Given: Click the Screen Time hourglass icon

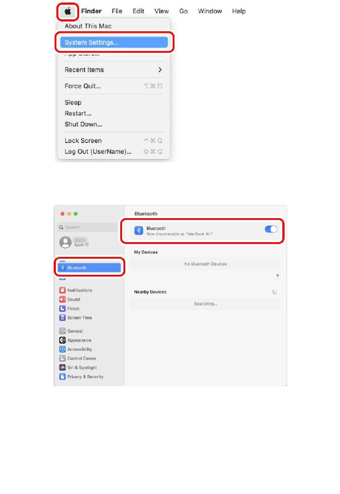Looking at the screenshot, I should click(63, 318).
